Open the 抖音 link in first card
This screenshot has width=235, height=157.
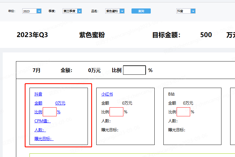pos(39,94)
